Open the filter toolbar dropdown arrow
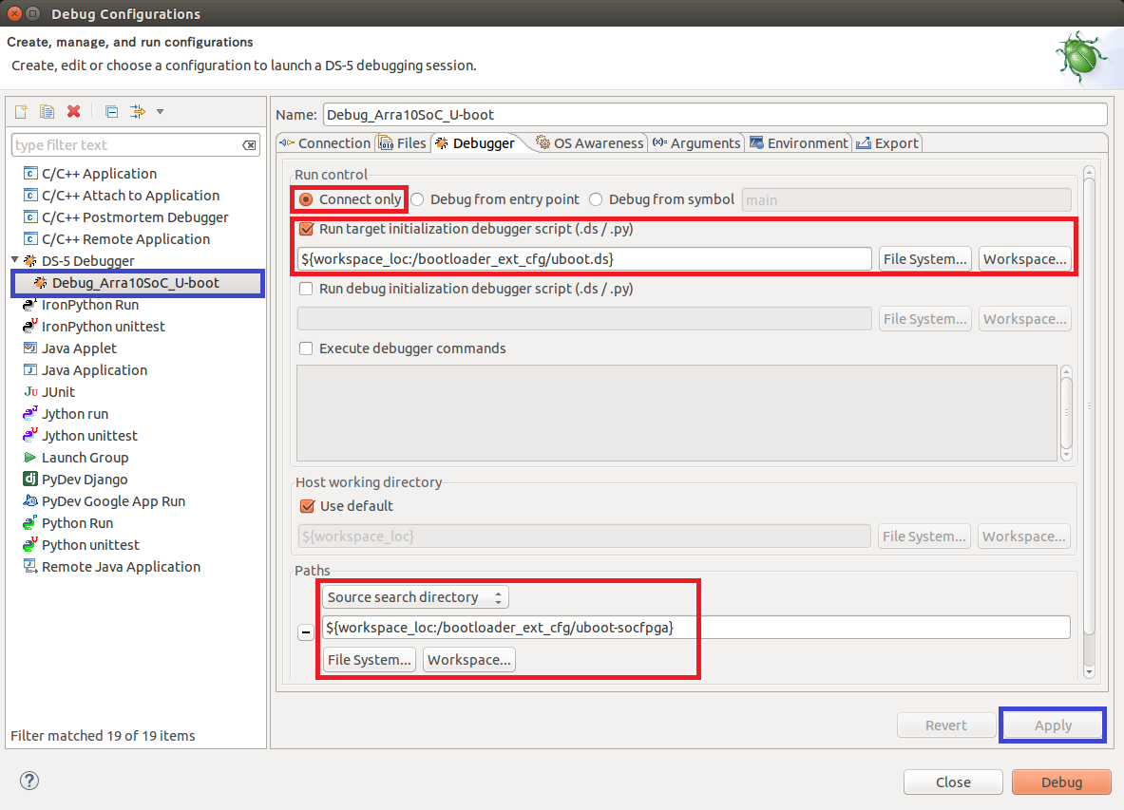Image resolution: width=1124 pixels, height=810 pixels. tap(160, 112)
